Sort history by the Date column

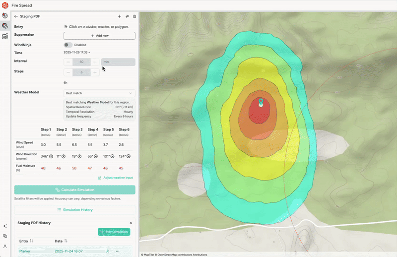(66, 241)
